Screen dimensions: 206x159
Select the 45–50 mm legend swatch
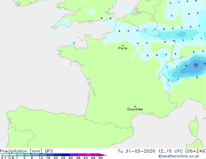(96, 155)
